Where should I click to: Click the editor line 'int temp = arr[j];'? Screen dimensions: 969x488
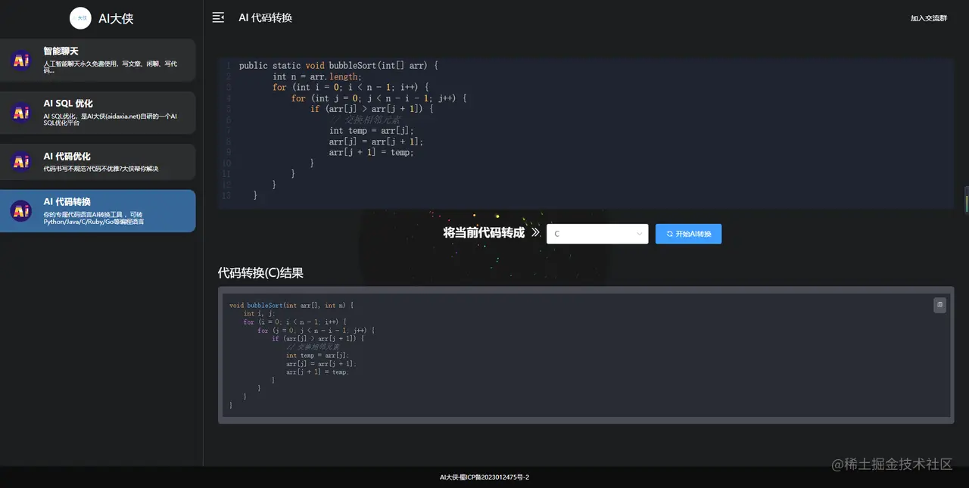click(372, 131)
